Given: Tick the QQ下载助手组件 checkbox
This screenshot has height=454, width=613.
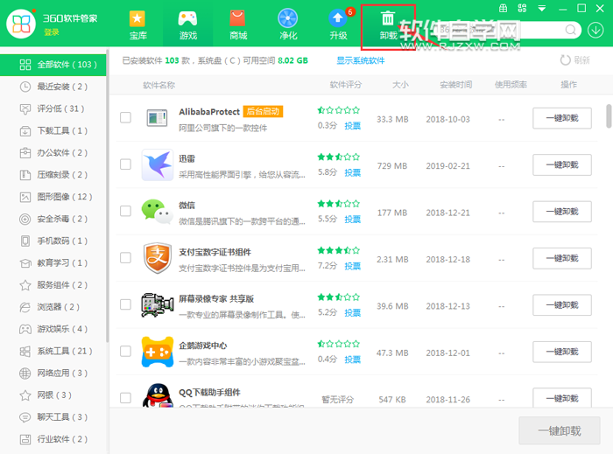Looking at the screenshot, I should 125,398.
